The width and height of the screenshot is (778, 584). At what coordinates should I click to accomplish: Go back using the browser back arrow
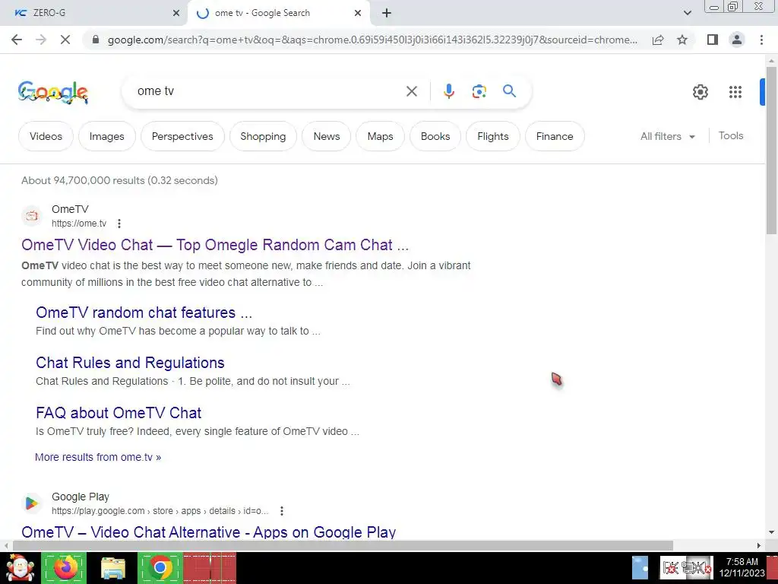17,40
